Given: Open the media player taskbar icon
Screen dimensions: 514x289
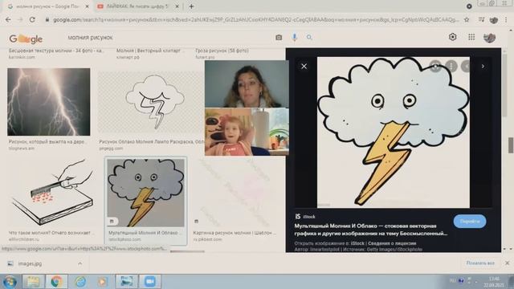Looking at the screenshot, I should [x=103, y=282].
